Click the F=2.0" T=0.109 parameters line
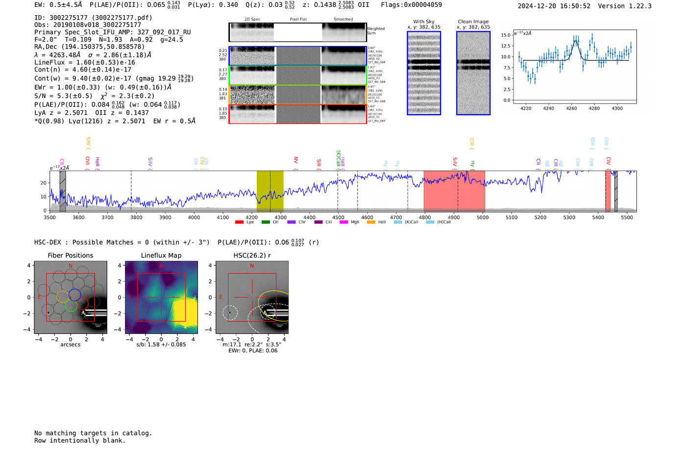Viewport: 686px width, 467px height. coord(109,39)
